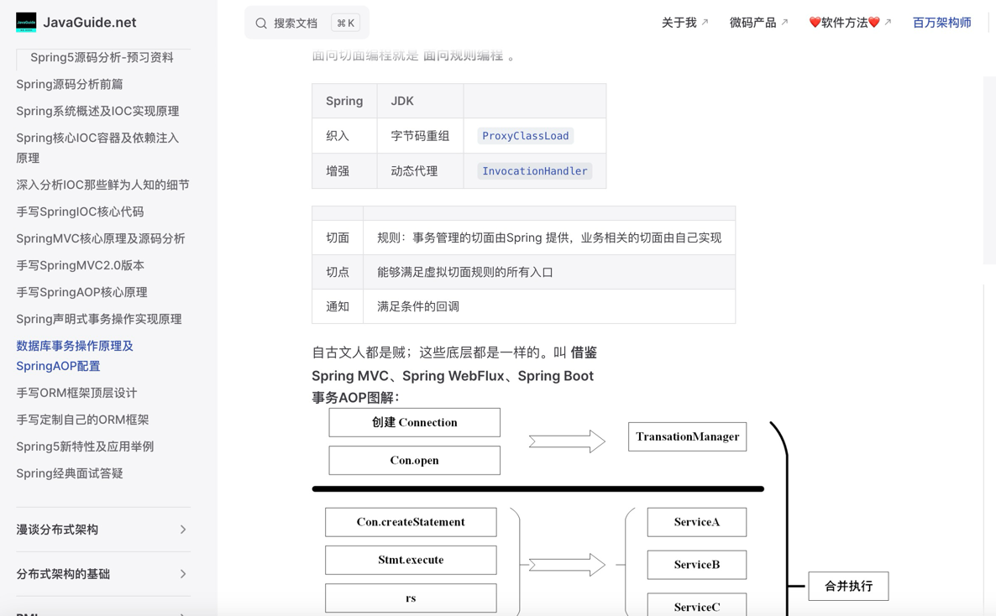Click the Stmt.execute diagram box
This screenshot has width=996, height=616.
pos(411,560)
